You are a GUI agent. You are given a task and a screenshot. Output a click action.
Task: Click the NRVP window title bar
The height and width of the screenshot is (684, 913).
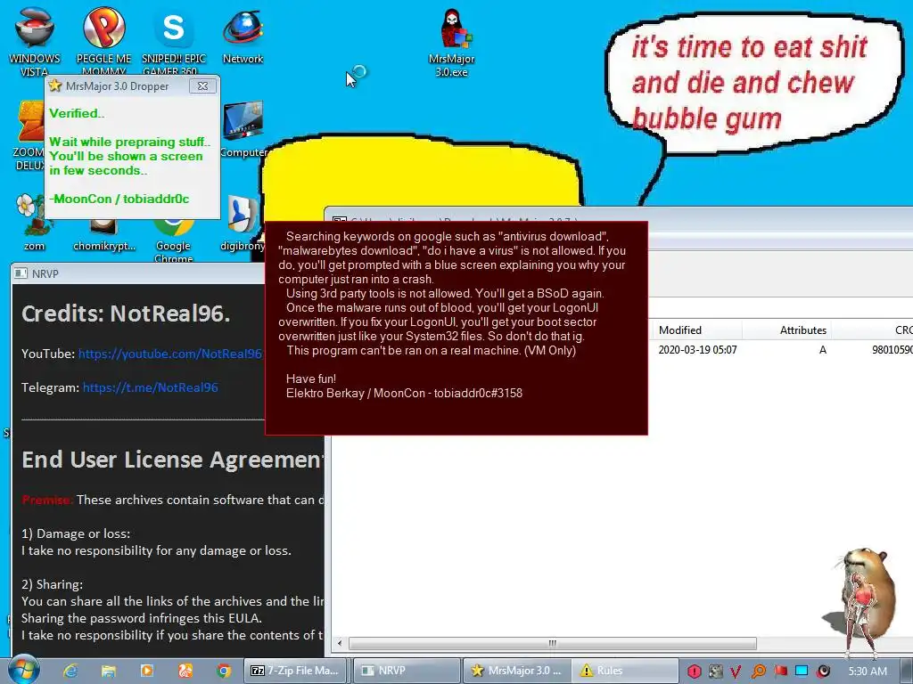(x=137, y=273)
